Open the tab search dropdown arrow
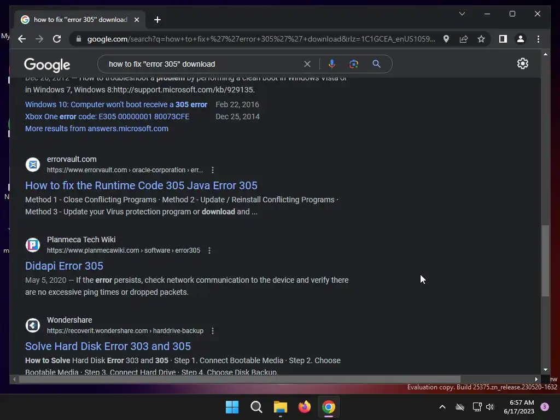560x420 pixels. pos(462,14)
